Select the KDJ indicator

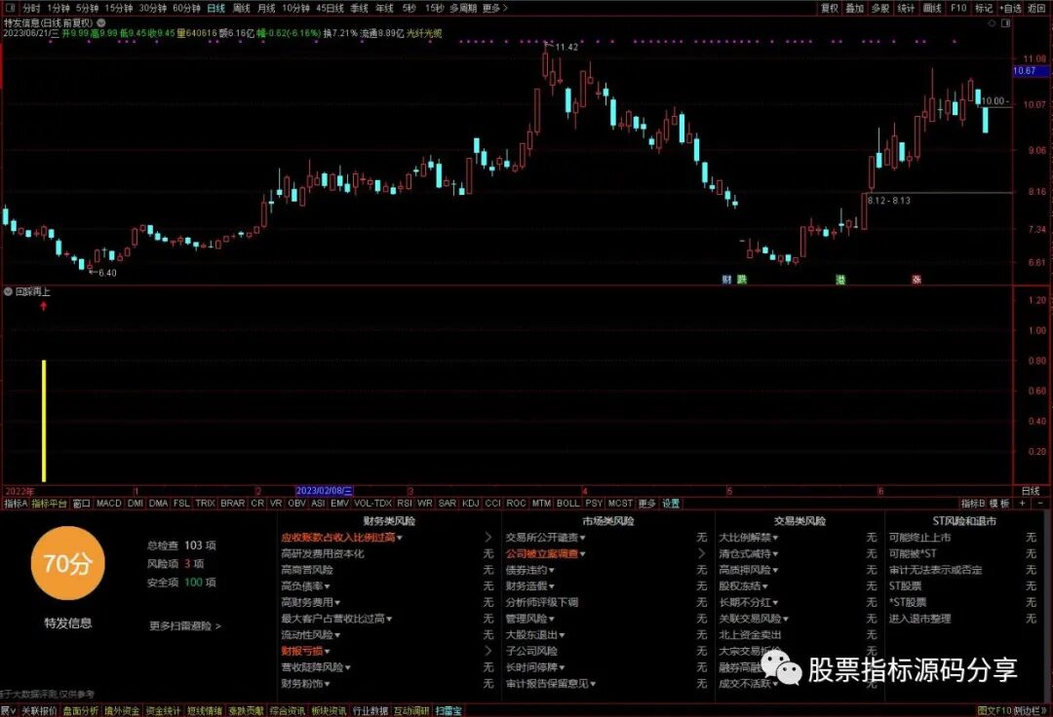[x=471, y=503]
